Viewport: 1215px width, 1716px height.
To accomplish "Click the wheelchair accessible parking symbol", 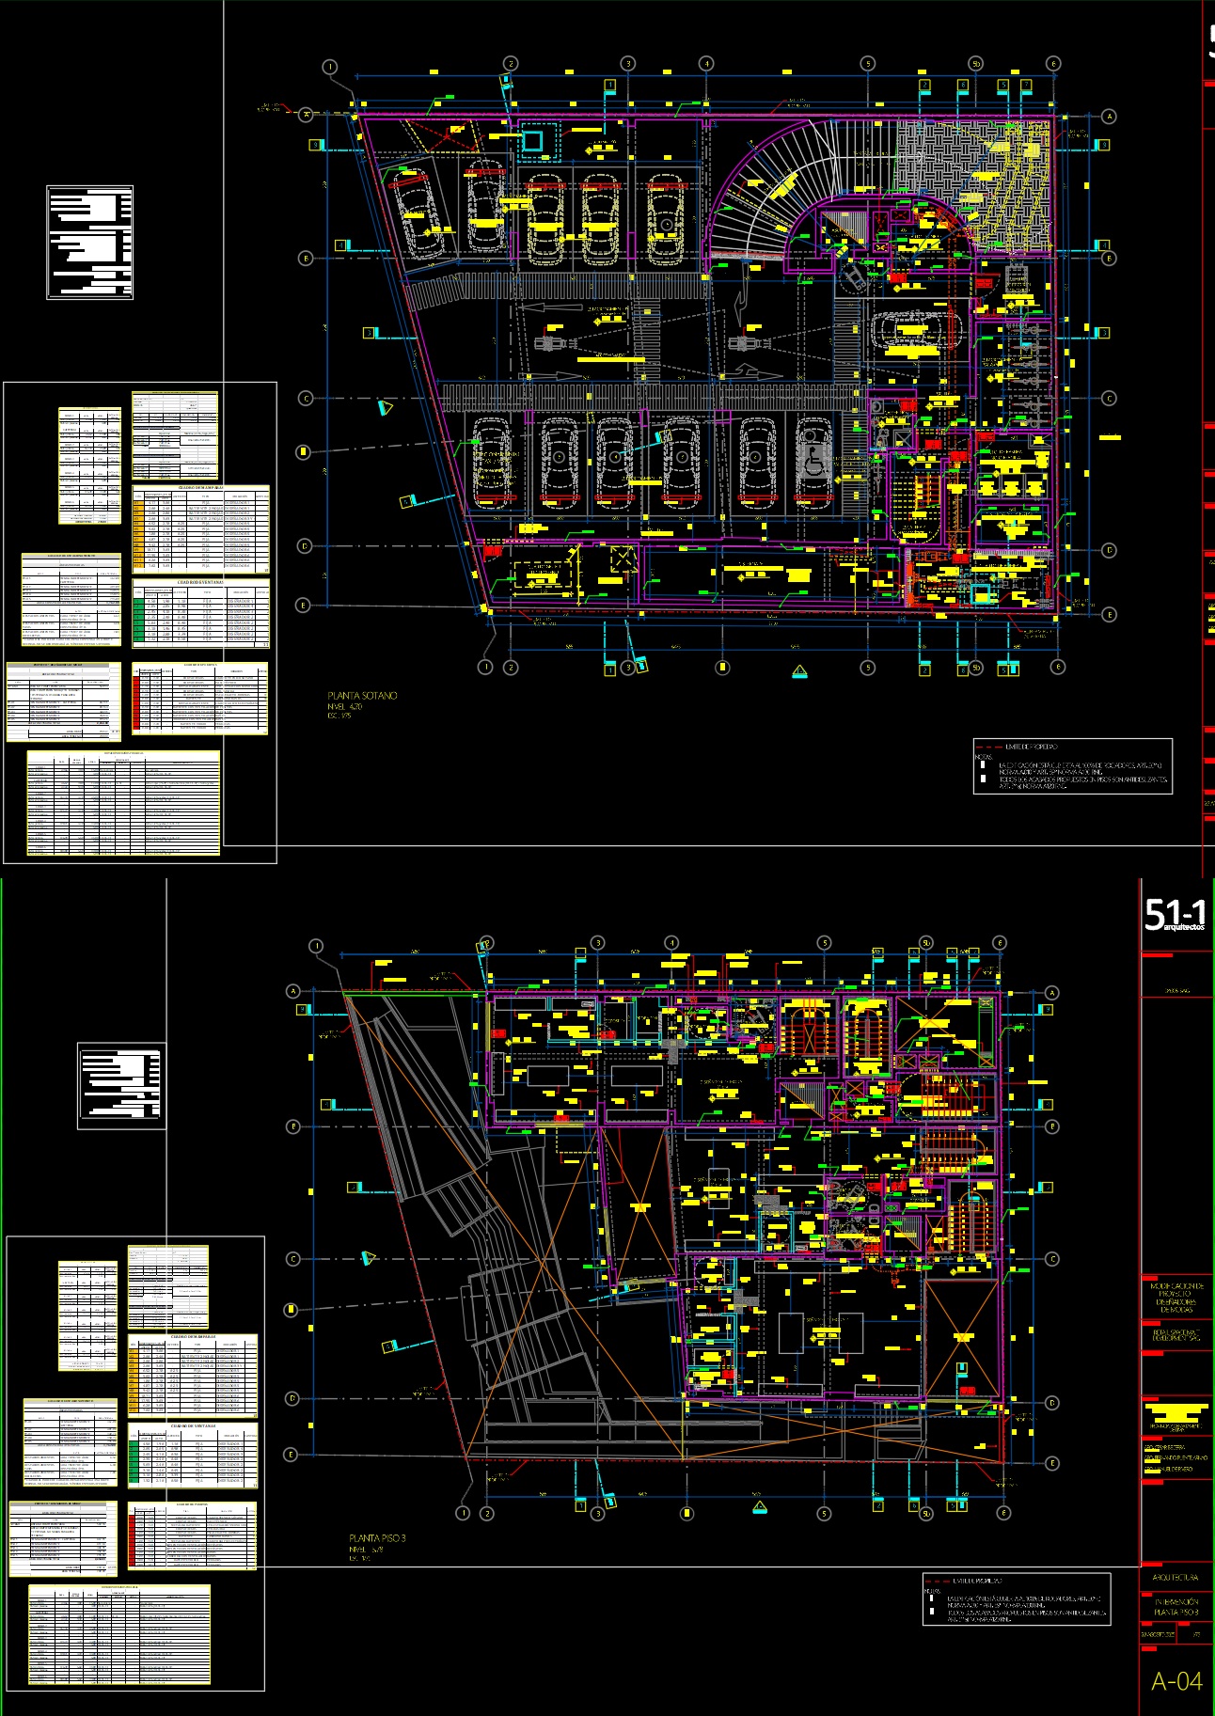I will tap(815, 461).
